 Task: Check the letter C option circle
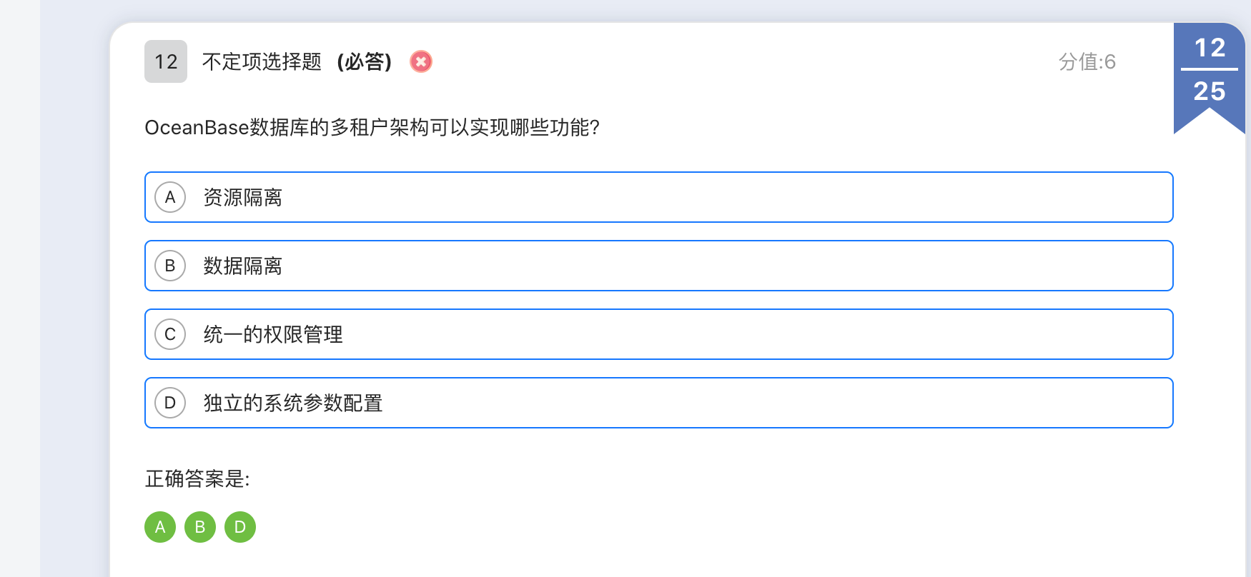pos(170,334)
